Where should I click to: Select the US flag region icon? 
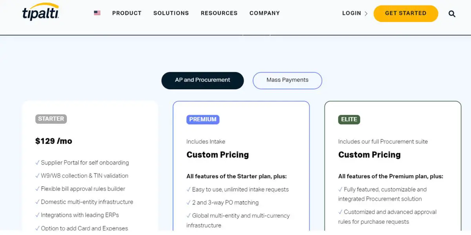97,13
